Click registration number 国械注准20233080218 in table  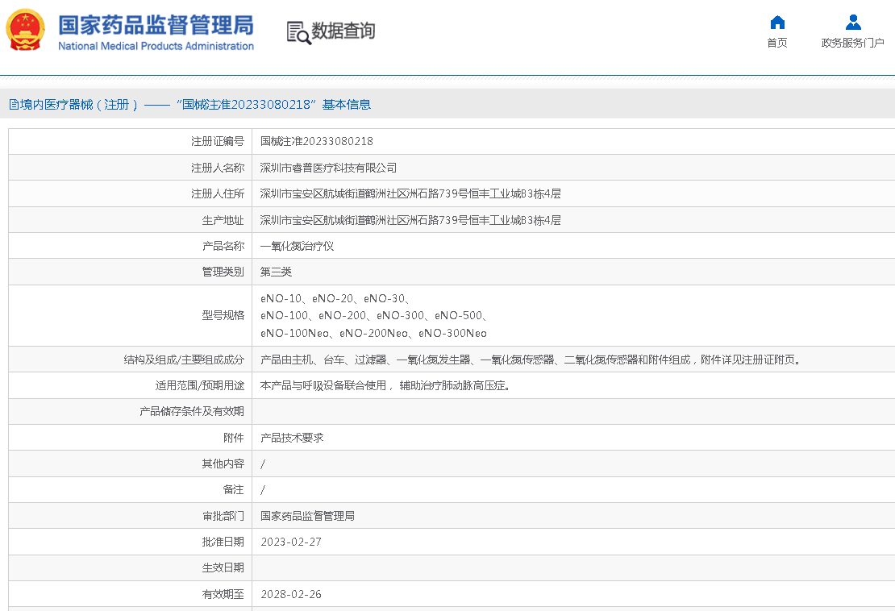(317, 141)
